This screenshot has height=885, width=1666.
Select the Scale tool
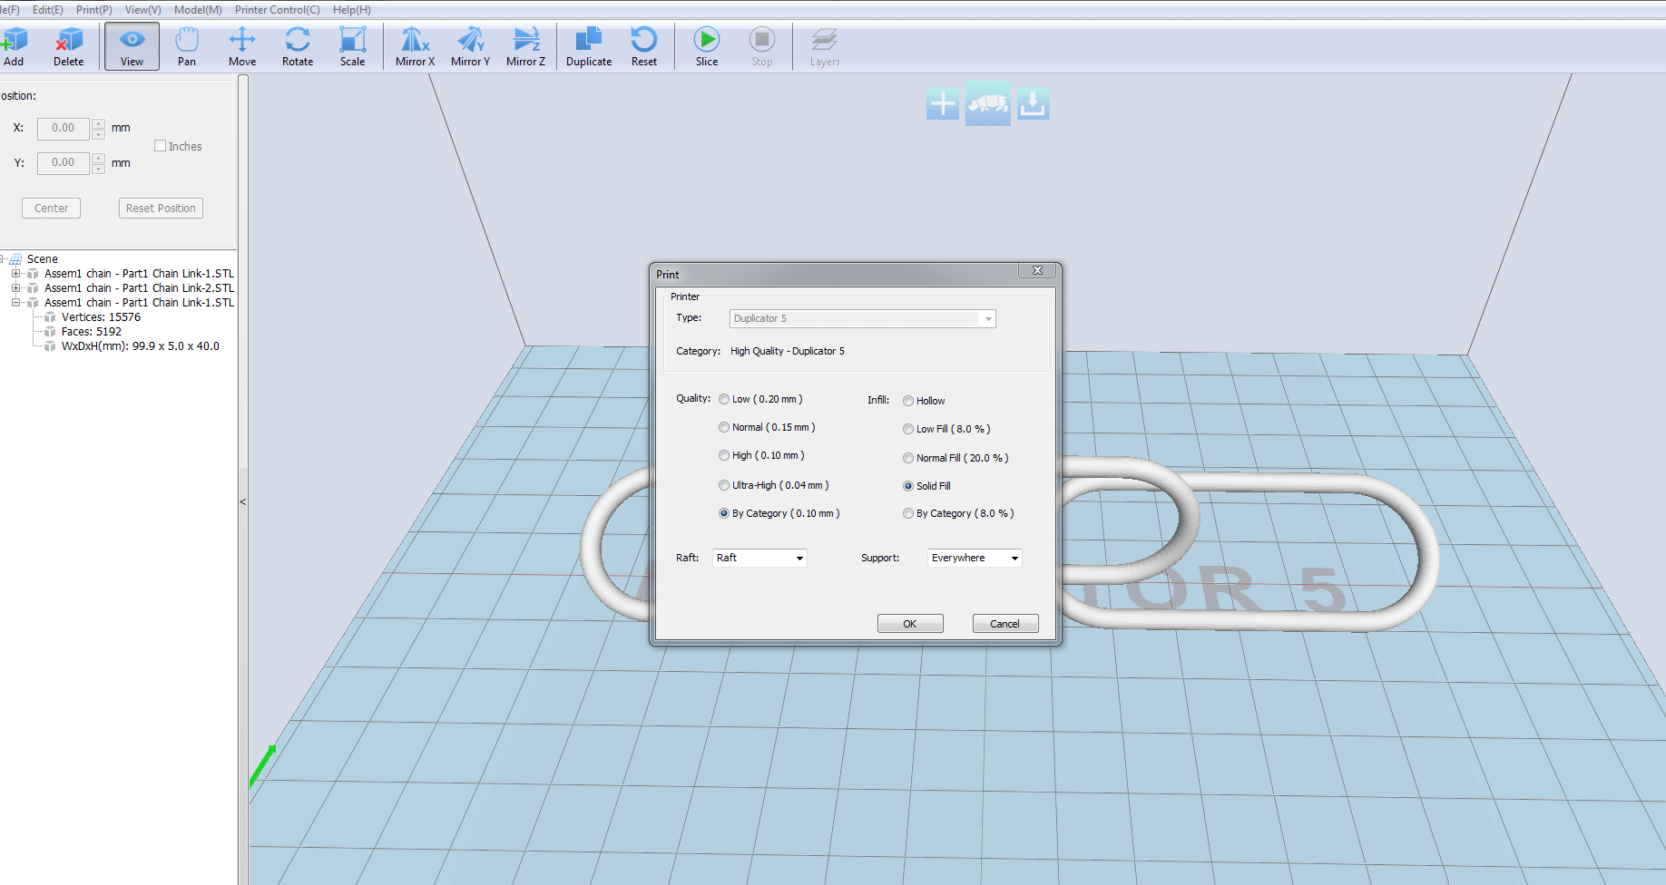tap(353, 46)
